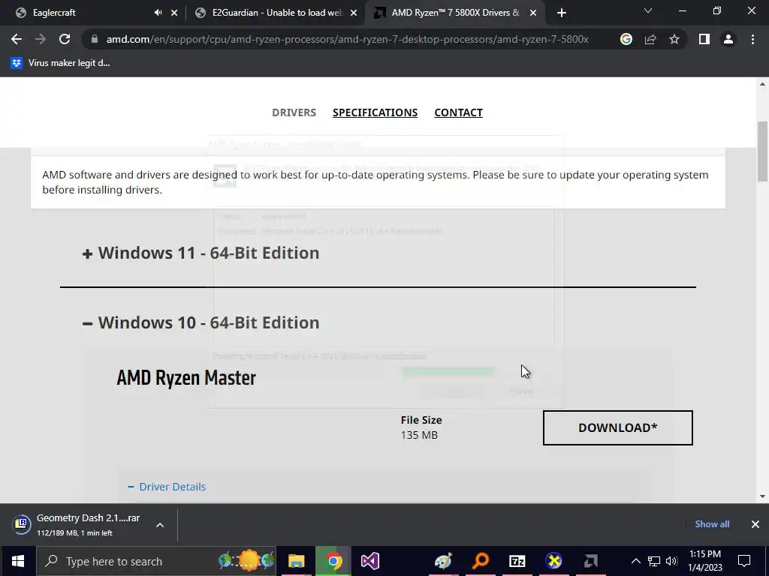Click the AMD Ryzen Master heading
Viewport: 769px width, 576px height.
pyautogui.click(x=186, y=378)
